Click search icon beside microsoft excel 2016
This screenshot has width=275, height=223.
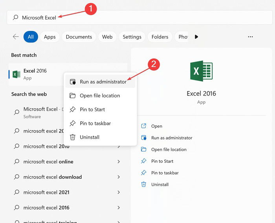(x=16, y=207)
